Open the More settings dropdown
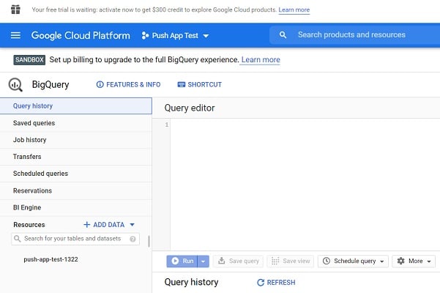The width and height of the screenshot is (440, 293). pyautogui.click(x=429, y=262)
